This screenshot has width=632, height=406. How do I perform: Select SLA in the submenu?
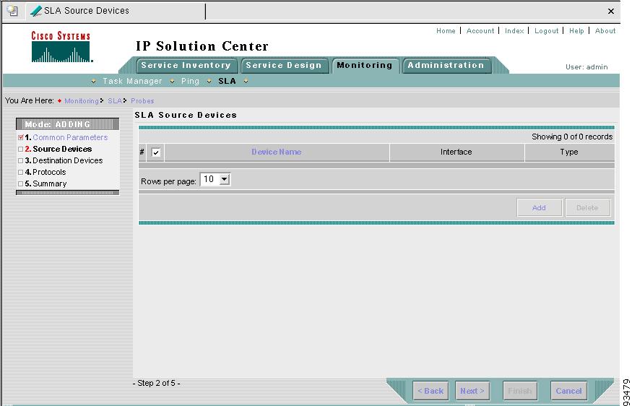227,81
